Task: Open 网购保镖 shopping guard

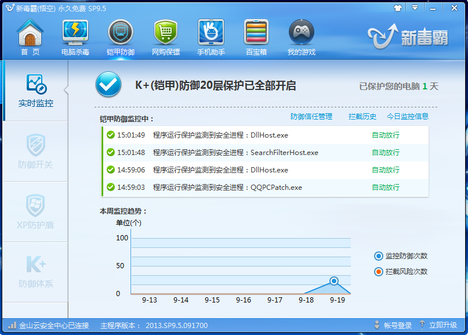Action: click(166, 37)
